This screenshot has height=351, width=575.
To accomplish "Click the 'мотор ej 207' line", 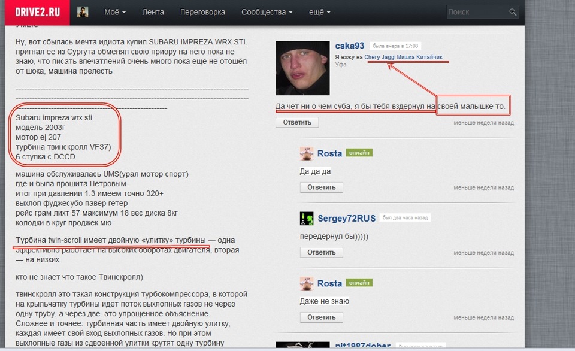I will tap(38, 137).
